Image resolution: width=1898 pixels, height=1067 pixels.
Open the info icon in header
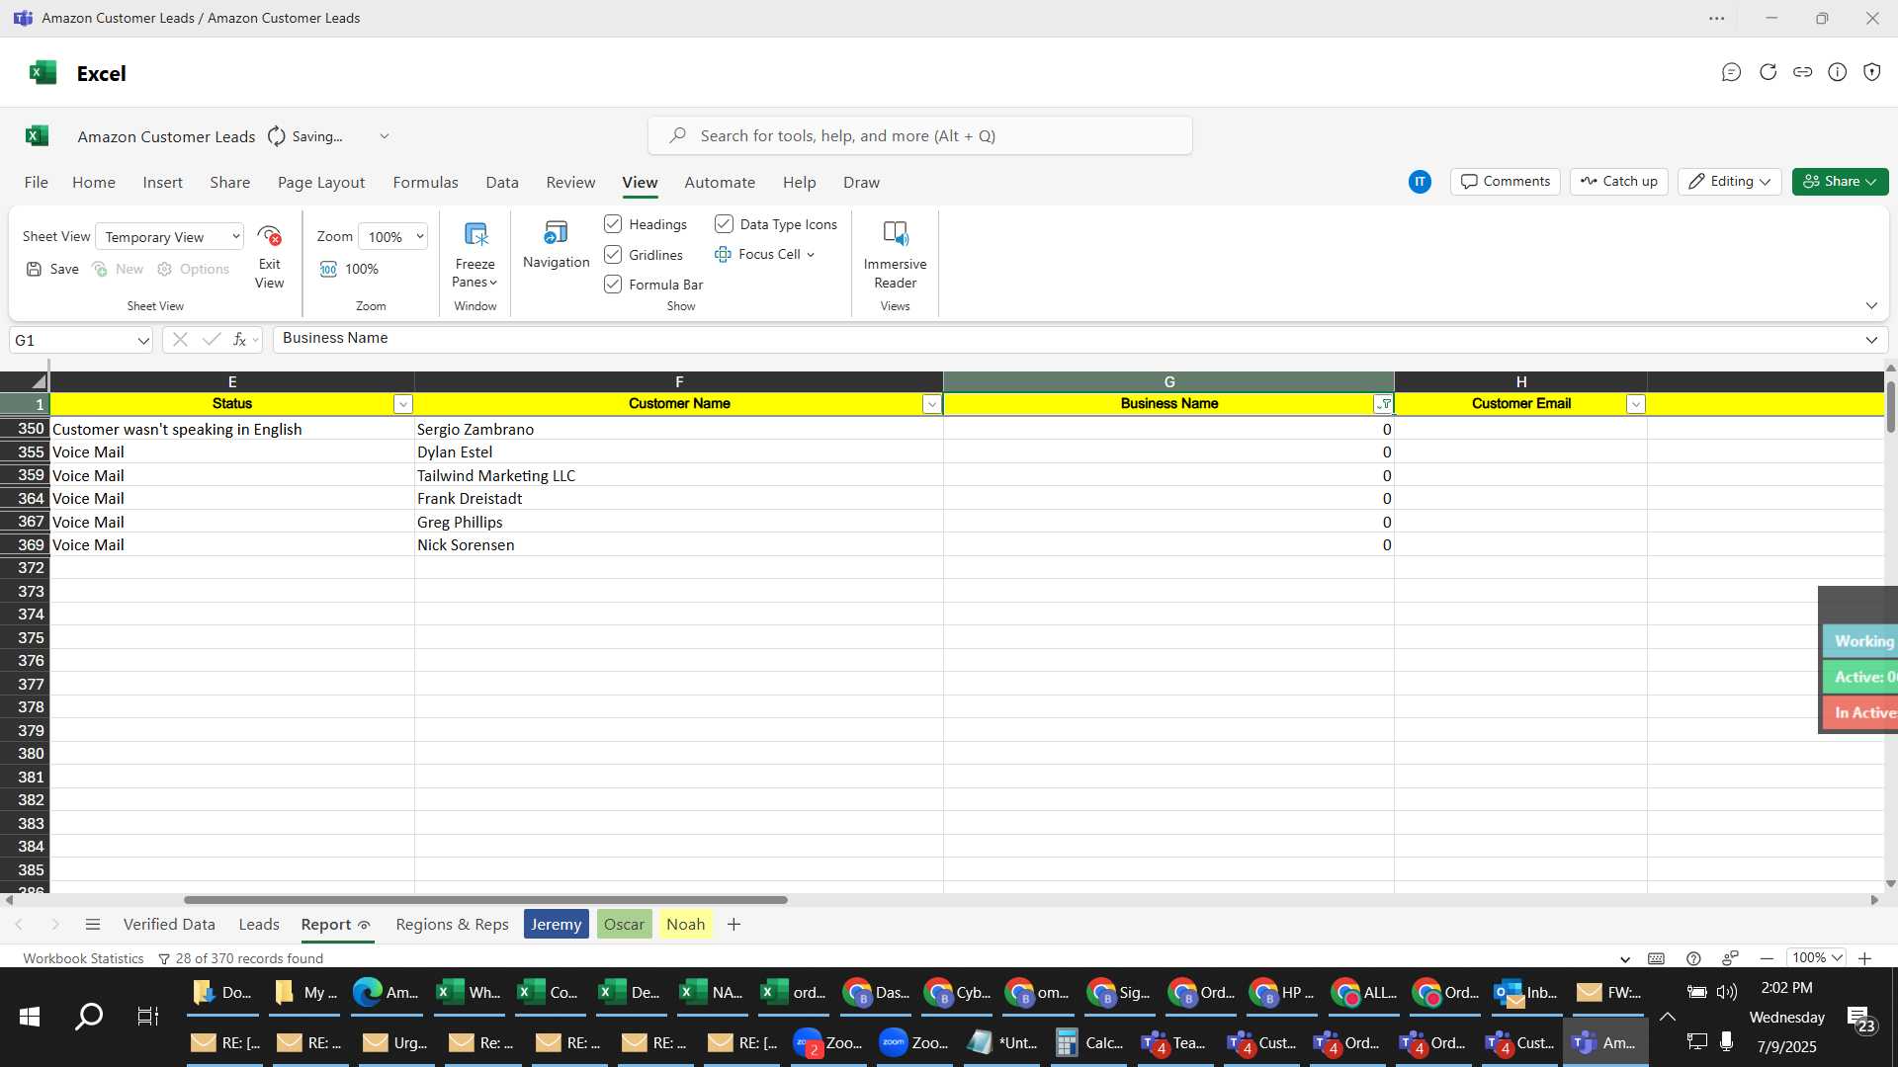[x=1837, y=72]
